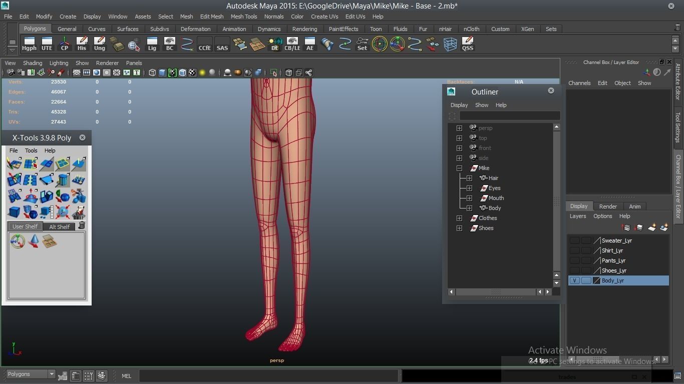Click the Outliner search field
Screen dimensions: 684x384
click(509, 116)
